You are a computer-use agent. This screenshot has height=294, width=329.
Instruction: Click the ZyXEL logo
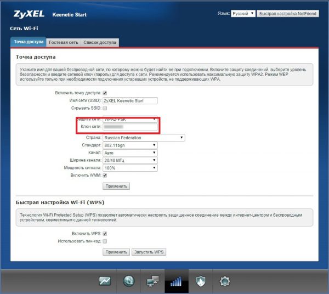pyautogui.click(x=29, y=14)
